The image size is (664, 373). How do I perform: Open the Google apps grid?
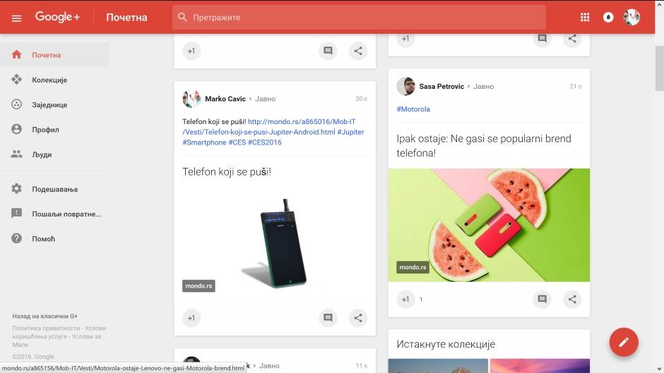[584, 18]
